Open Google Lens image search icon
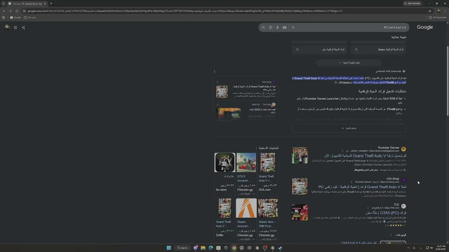Image resolution: width=449 pixels, height=252 pixels. click(x=270, y=27)
